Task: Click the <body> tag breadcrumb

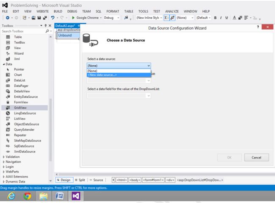Action: point(135,180)
